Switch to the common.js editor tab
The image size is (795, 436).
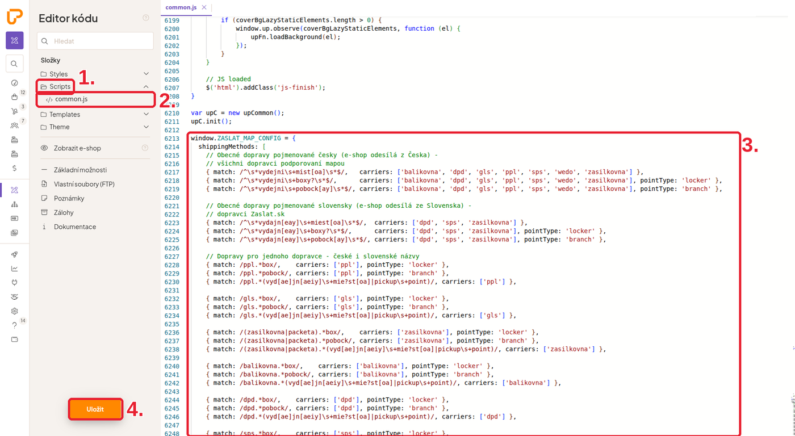pyautogui.click(x=182, y=7)
